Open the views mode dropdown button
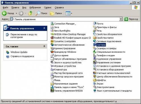141x104 pixels. pyautogui.click(x=69, y=13)
